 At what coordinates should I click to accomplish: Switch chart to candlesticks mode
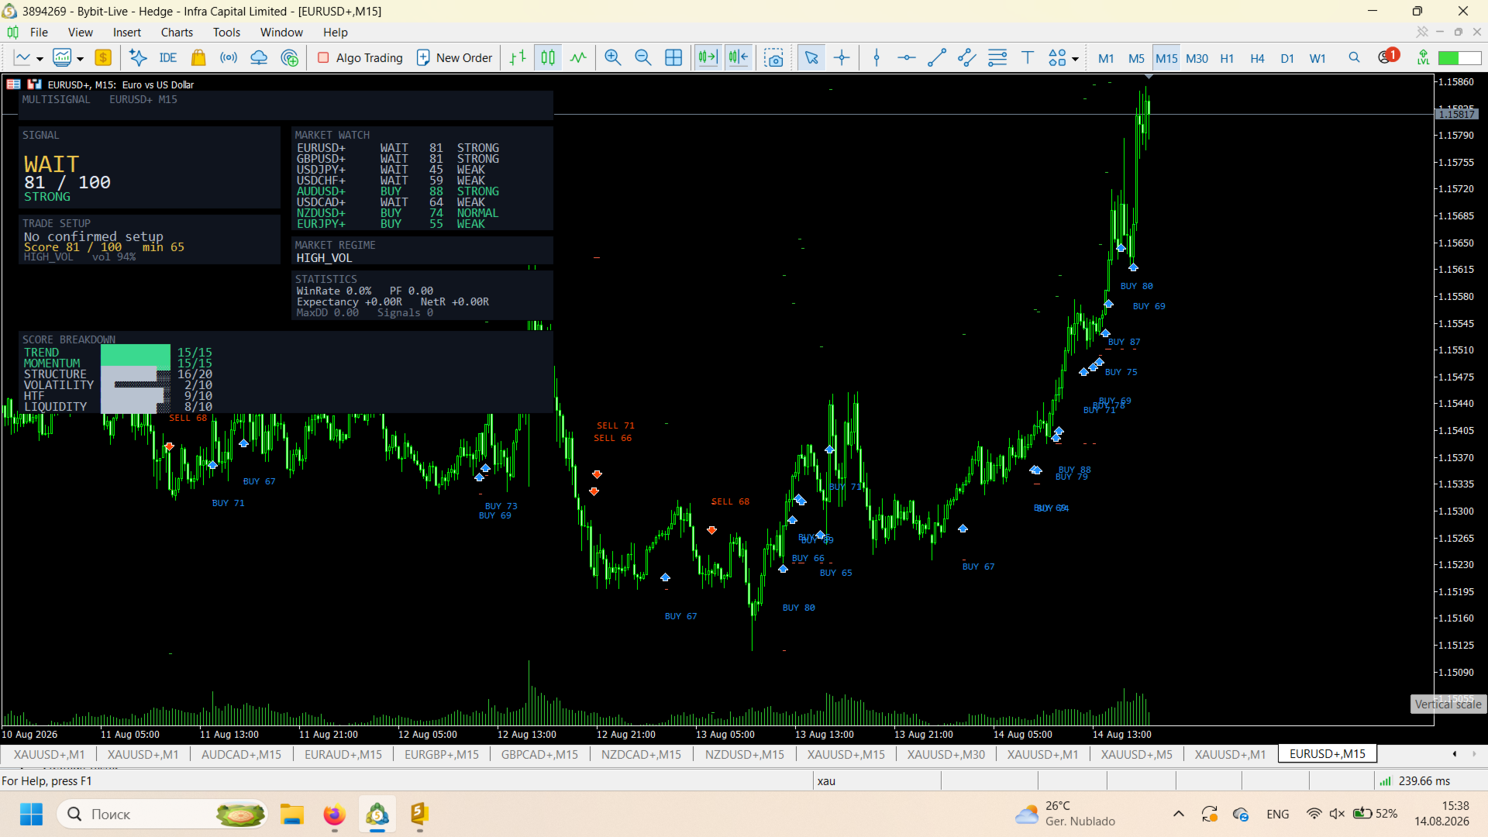(x=548, y=57)
